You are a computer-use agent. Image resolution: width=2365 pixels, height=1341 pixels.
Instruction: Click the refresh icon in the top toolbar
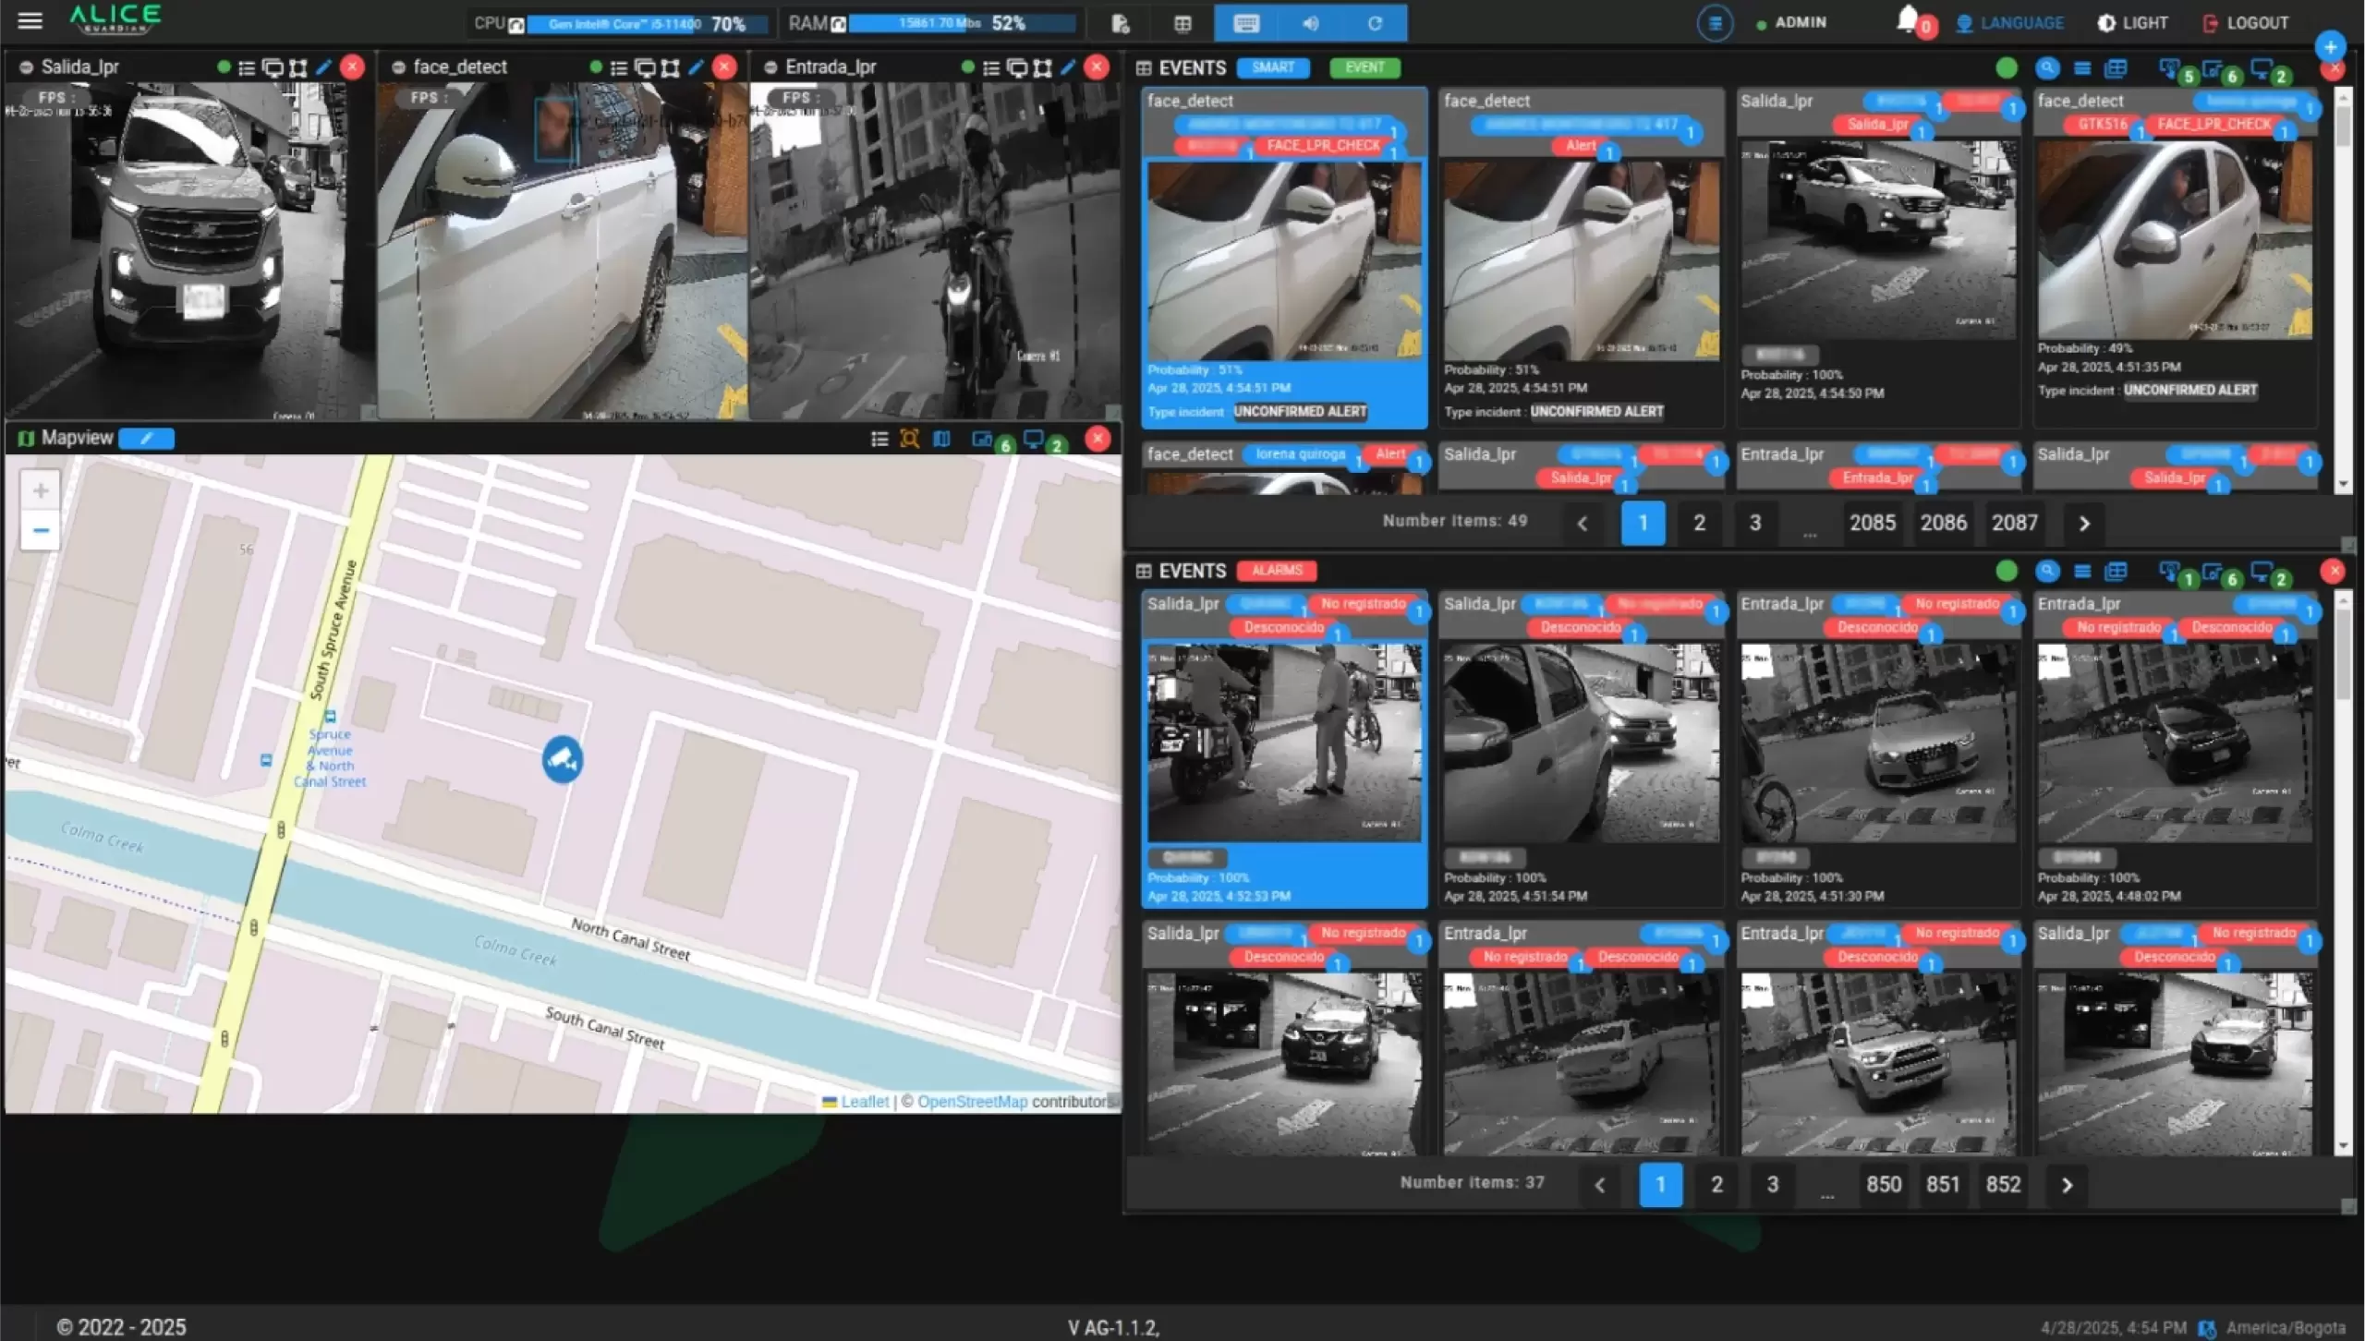tap(1375, 22)
